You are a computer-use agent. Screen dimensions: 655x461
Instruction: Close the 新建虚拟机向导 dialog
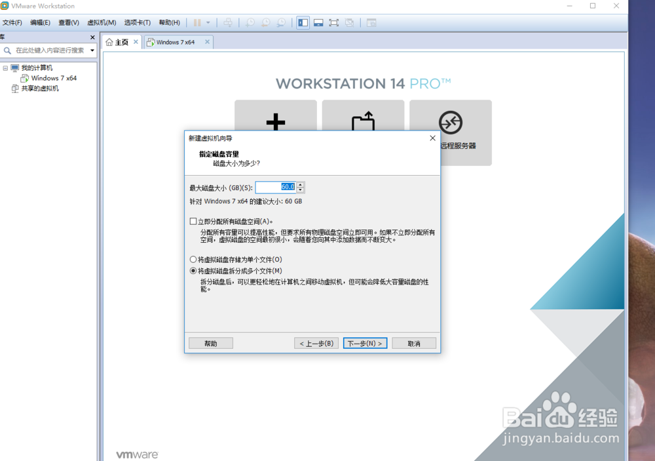click(x=433, y=138)
